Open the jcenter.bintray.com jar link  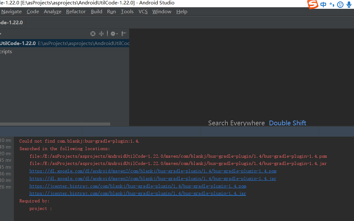point(138,193)
